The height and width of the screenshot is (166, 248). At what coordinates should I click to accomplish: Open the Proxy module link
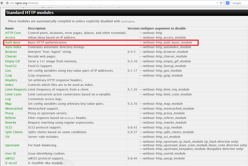coord(9,113)
